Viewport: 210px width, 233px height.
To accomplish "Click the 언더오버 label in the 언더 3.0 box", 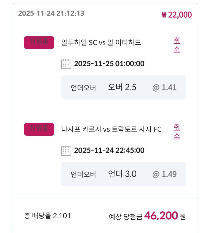I will (x=83, y=174).
